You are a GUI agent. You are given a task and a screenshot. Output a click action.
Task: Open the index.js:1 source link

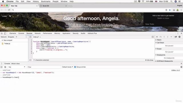point(176,70)
